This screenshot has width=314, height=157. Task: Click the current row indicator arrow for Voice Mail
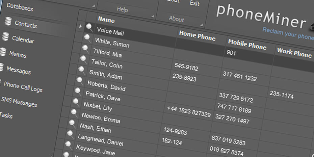80,26
